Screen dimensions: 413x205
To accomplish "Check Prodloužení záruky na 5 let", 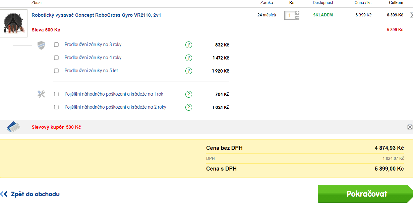I will coord(56,71).
